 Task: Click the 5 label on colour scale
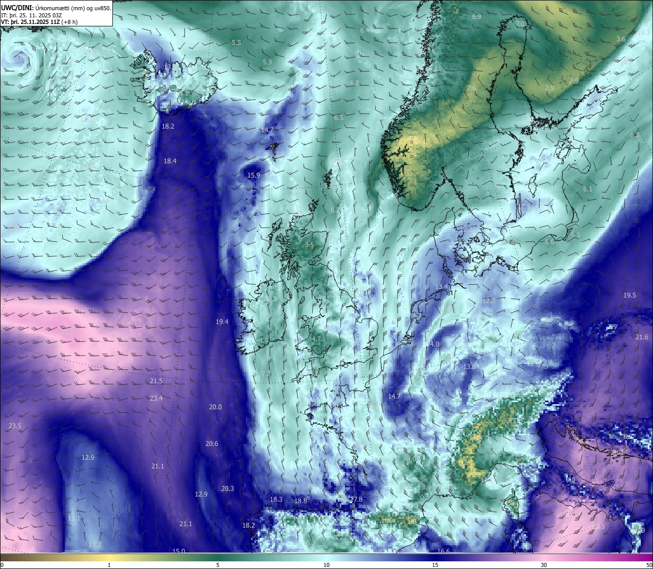(218, 565)
